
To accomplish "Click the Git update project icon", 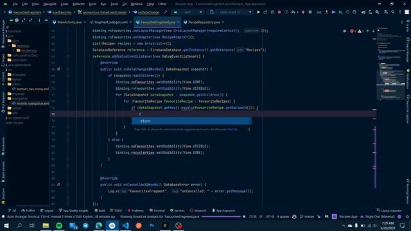I will pyautogui.click(x=326, y=12).
